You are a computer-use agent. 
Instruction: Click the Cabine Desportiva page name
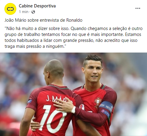37,6
